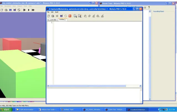Step the simulation once
The width and height of the screenshot is (177, 112).
coord(24,10)
